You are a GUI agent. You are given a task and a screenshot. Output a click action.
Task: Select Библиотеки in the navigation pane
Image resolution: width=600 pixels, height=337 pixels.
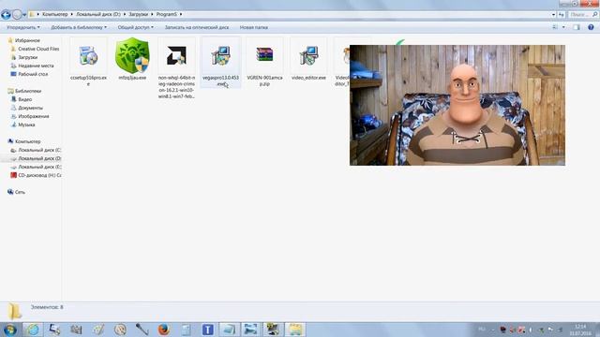(x=28, y=91)
